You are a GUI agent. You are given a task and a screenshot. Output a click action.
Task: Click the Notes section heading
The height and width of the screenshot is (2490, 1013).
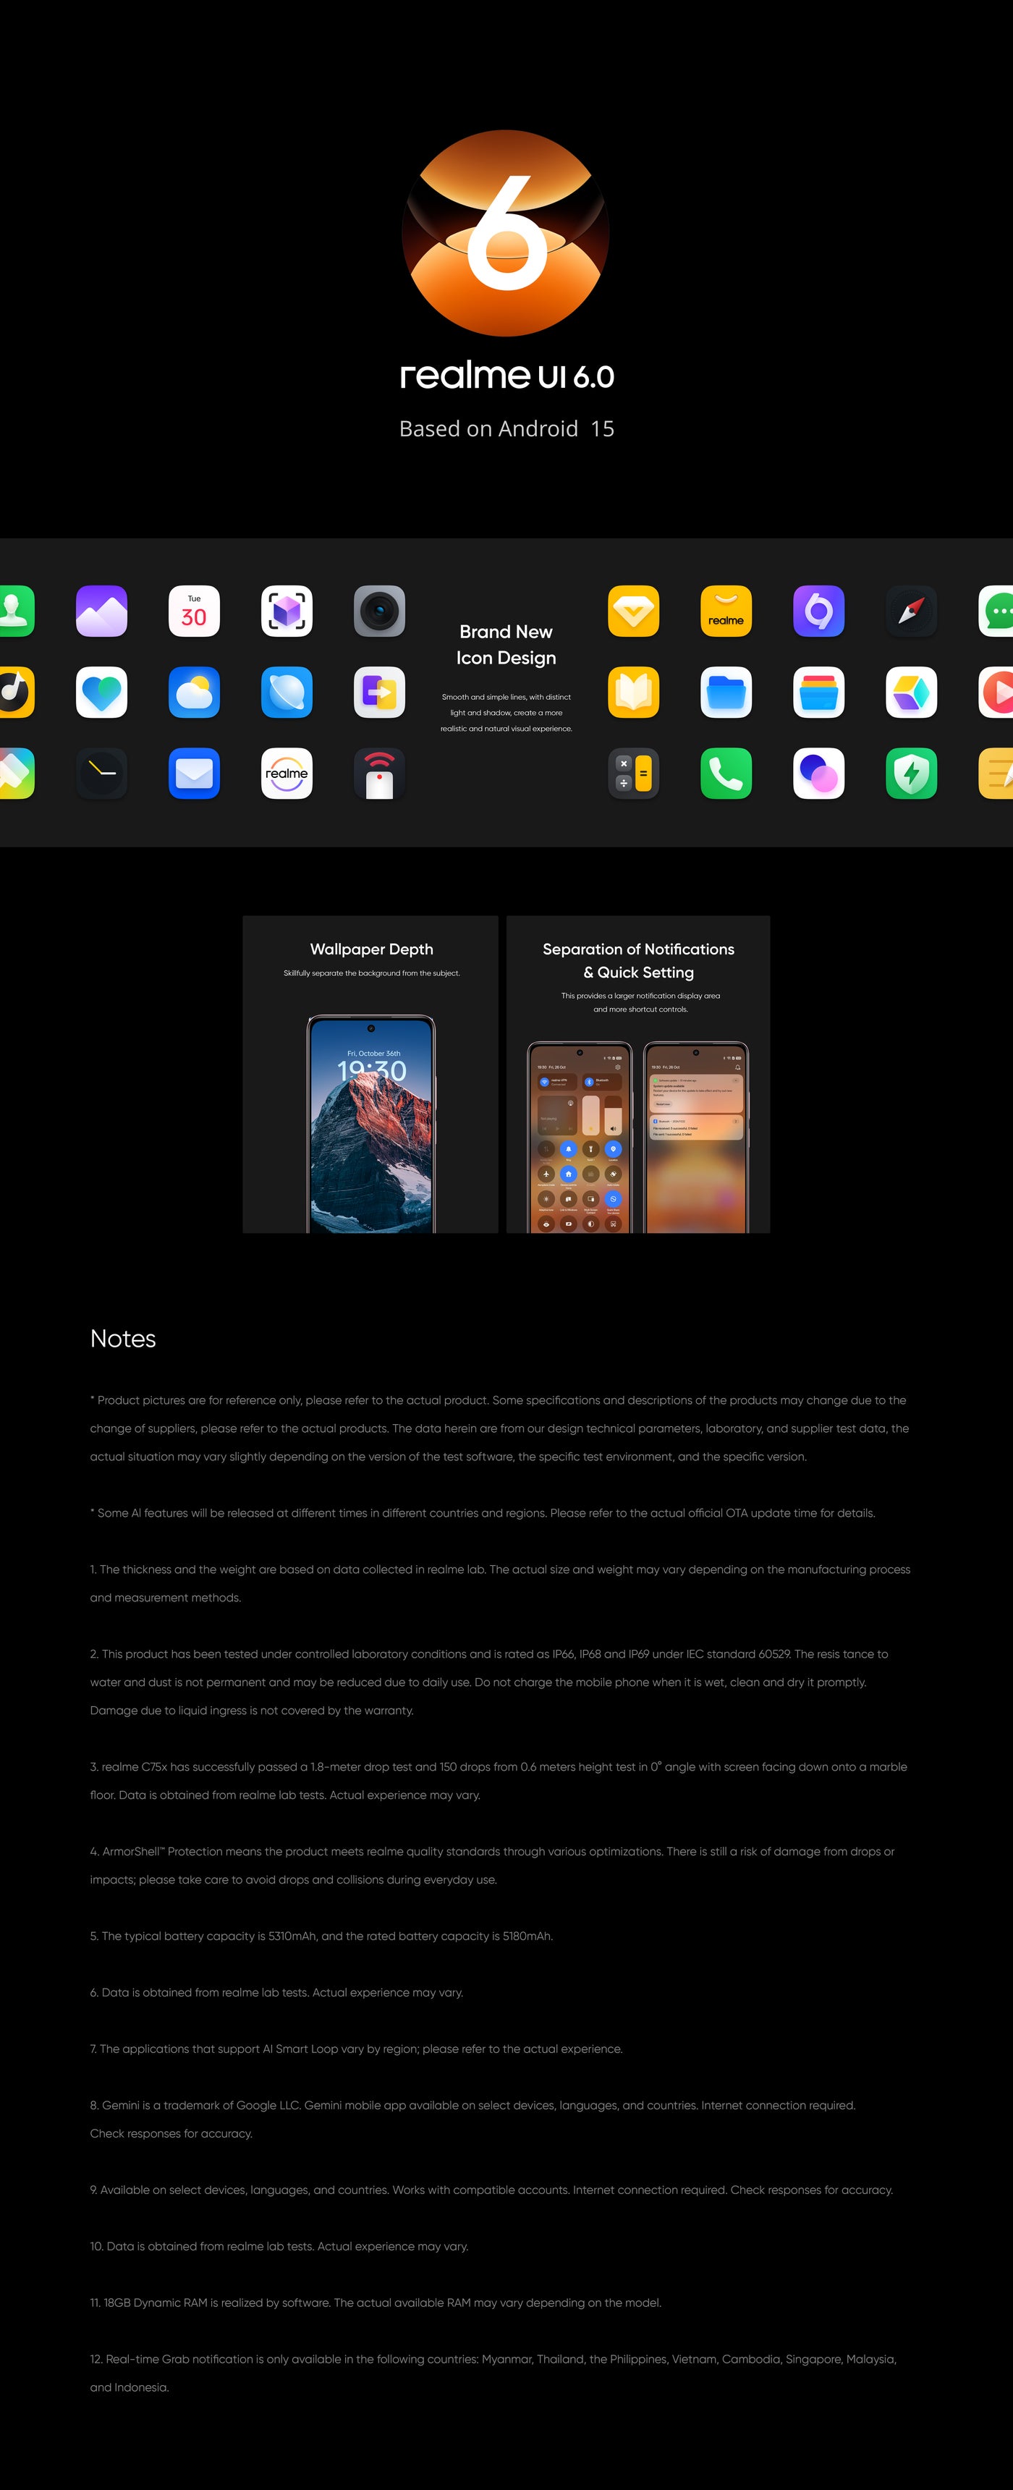click(x=123, y=1338)
